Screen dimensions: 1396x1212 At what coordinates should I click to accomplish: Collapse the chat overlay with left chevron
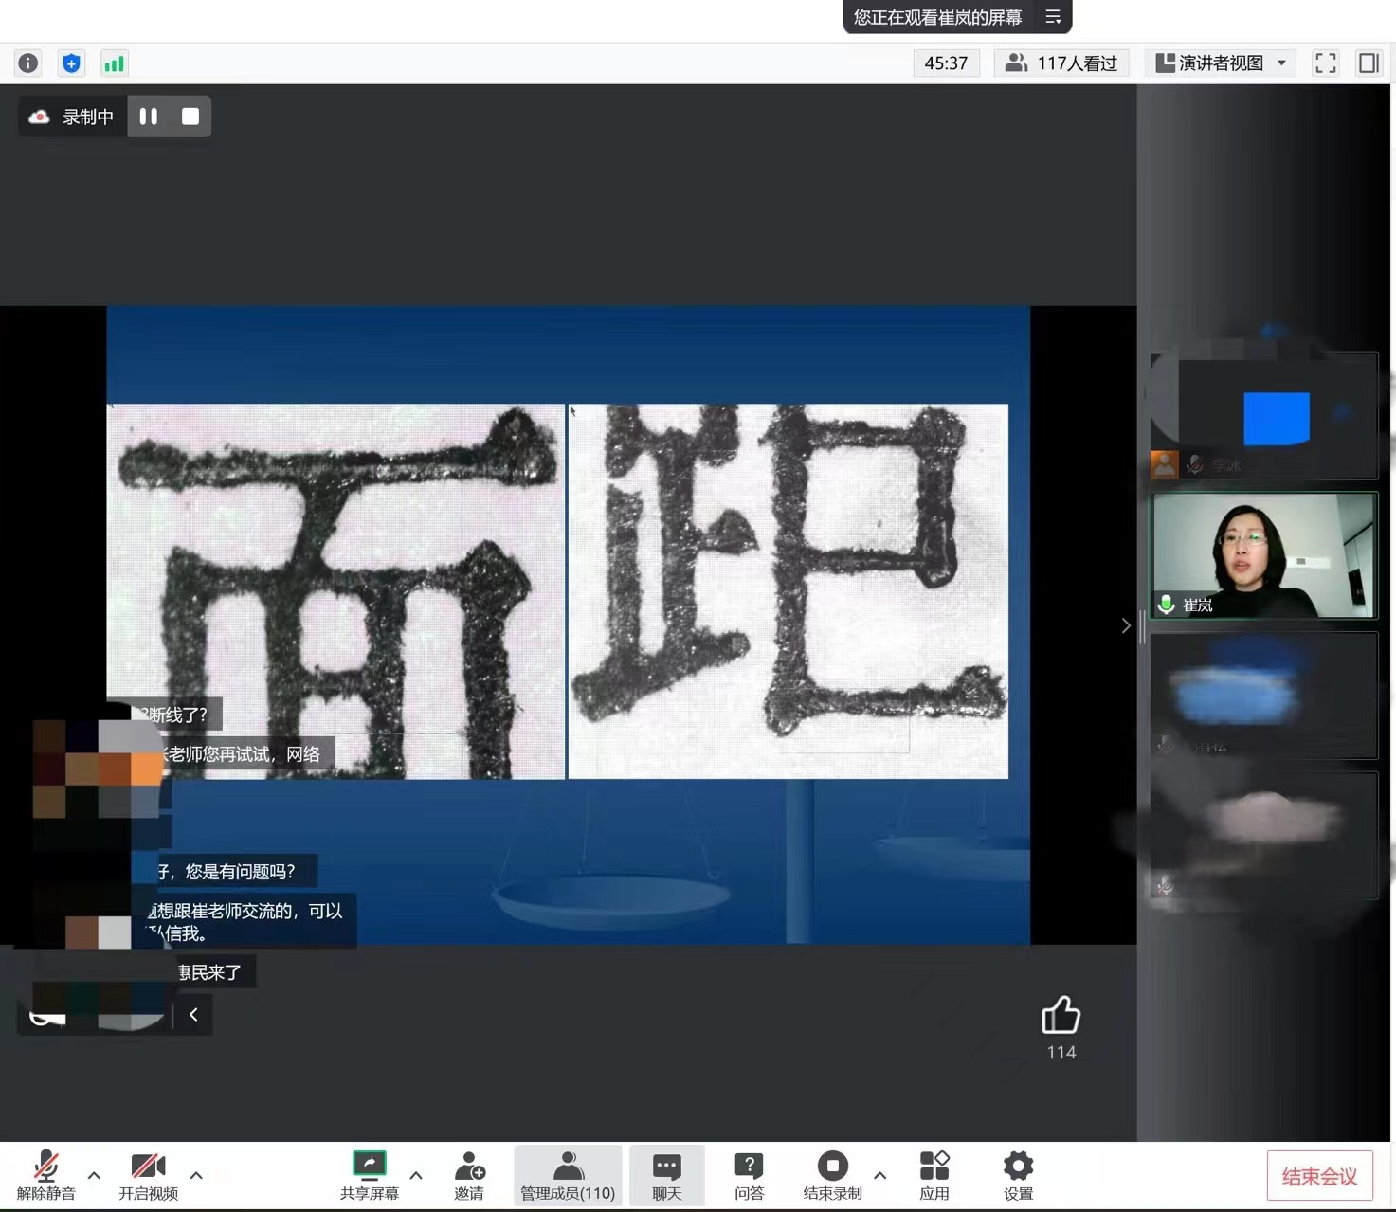[x=193, y=1015]
